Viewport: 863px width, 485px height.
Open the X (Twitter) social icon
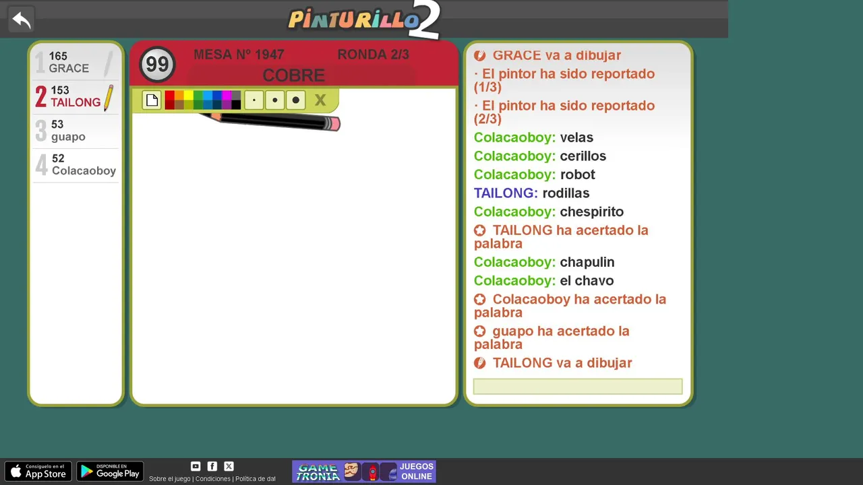pos(229,466)
